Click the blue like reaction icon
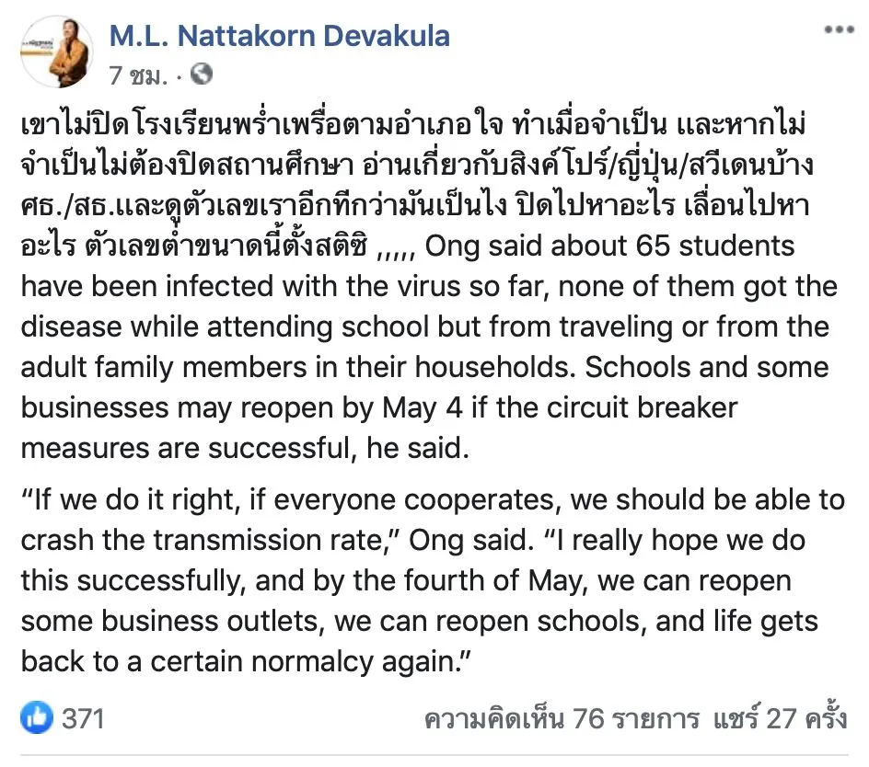Screen dimensions: 869x767 (x=37, y=717)
